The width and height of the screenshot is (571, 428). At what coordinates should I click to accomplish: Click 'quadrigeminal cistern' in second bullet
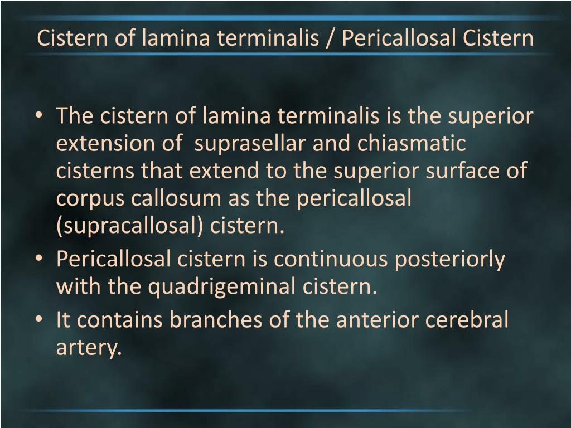[x=263, y=286]
